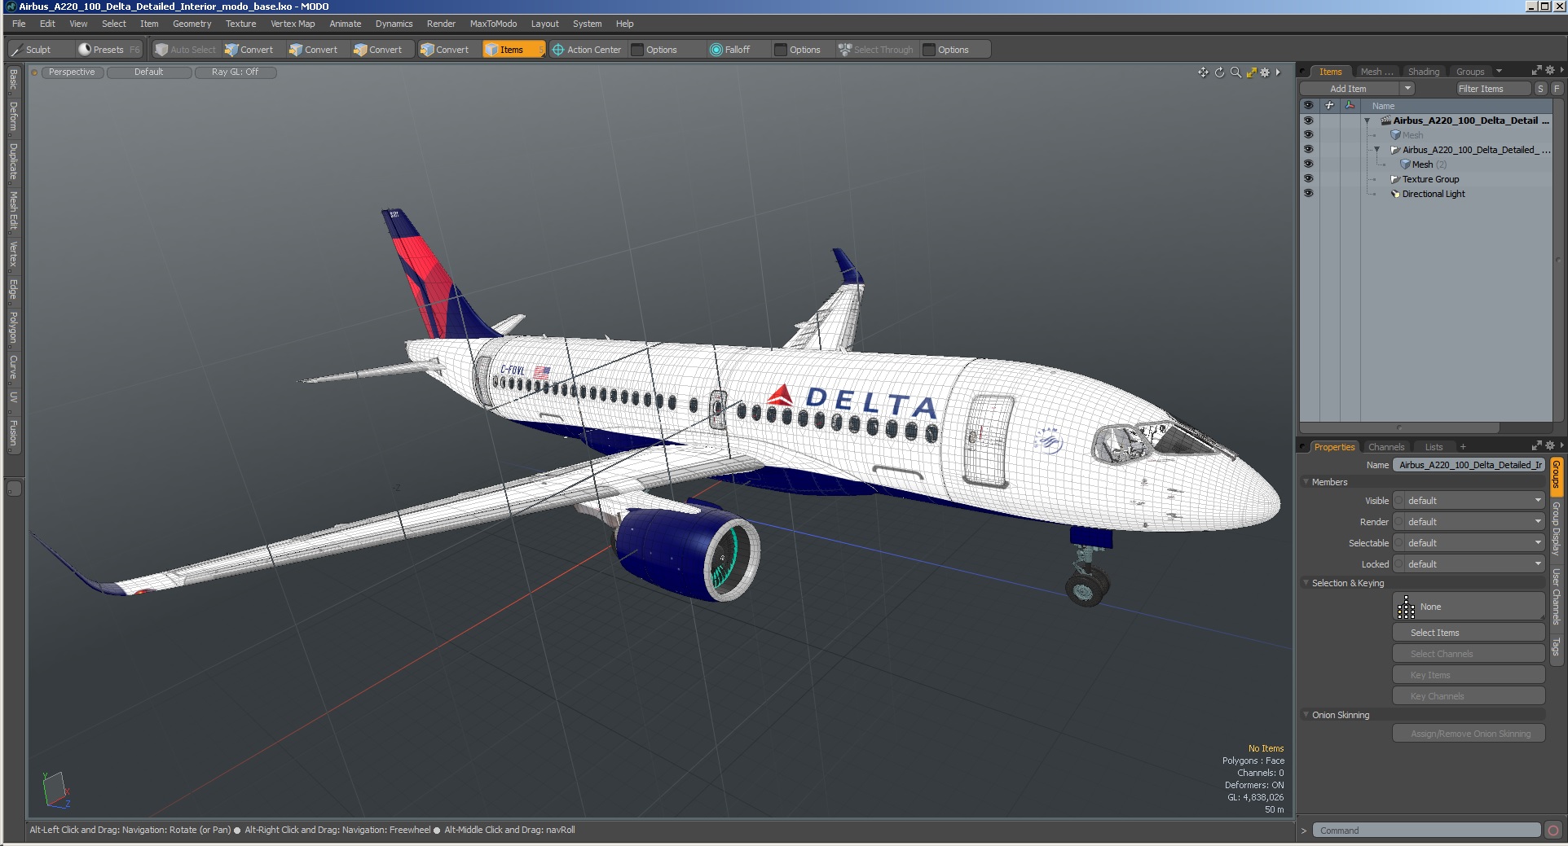Toggle visibility of Airbus scene root item
Screen dimensions: 1568x846
[1308, 121]
